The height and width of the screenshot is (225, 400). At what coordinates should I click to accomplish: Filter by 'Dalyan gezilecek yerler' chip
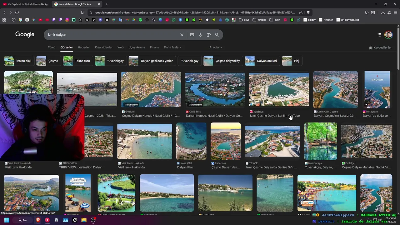(x=152, y=61)
